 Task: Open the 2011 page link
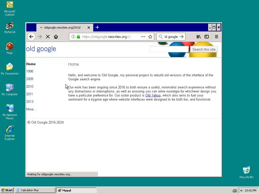point(30,94)
